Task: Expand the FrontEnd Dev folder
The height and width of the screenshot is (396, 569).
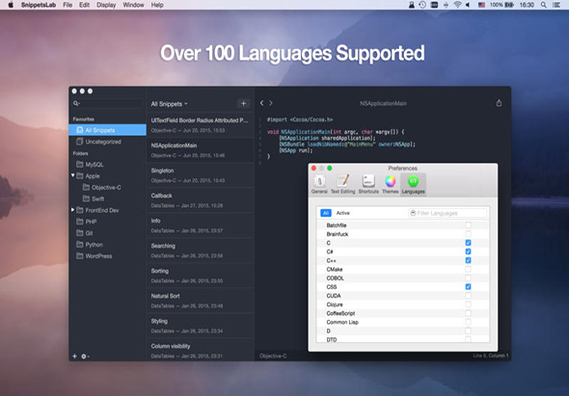Action: point(73,210)
